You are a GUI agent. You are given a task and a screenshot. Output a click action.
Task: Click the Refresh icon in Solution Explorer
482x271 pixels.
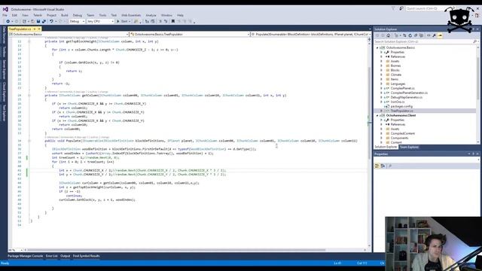[410, 35]
